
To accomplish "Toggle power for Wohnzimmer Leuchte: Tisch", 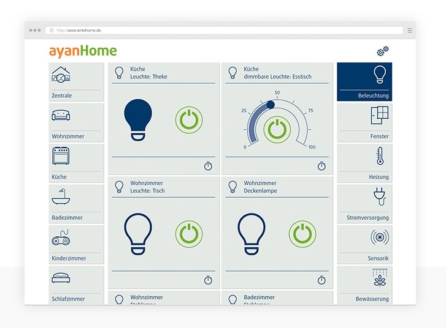I will click(189, 234).
